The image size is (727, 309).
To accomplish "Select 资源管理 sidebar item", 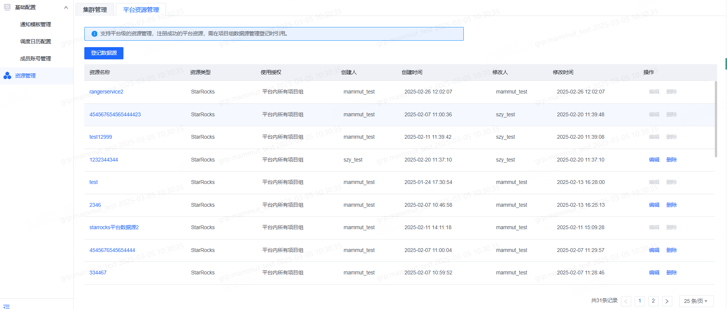I will pos(36,76).
